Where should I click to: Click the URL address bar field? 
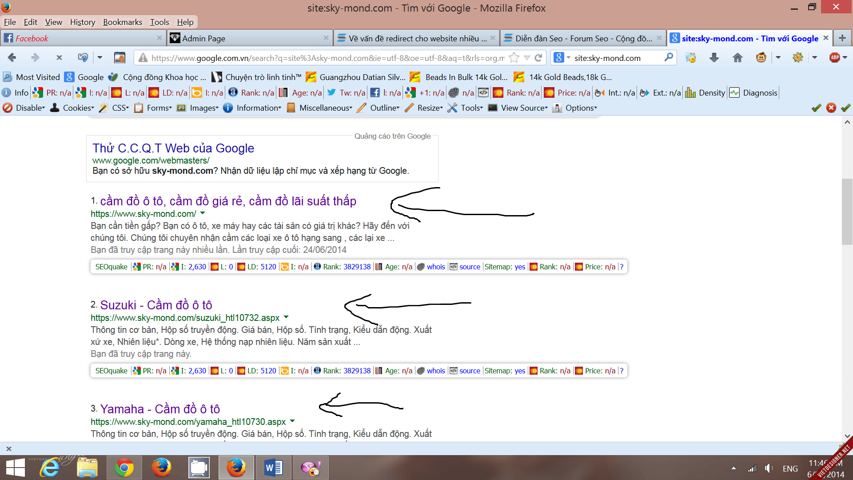point(327,58)
